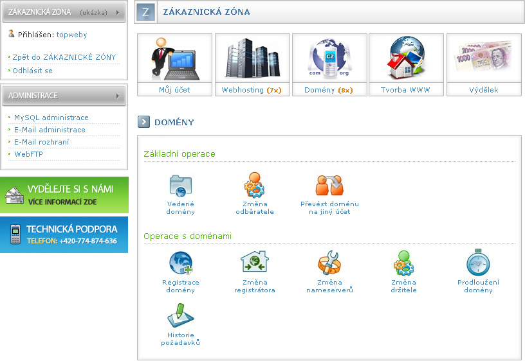
Task: Open the Tvorba WWW house globe icon
Action: [x=407, y=58]
